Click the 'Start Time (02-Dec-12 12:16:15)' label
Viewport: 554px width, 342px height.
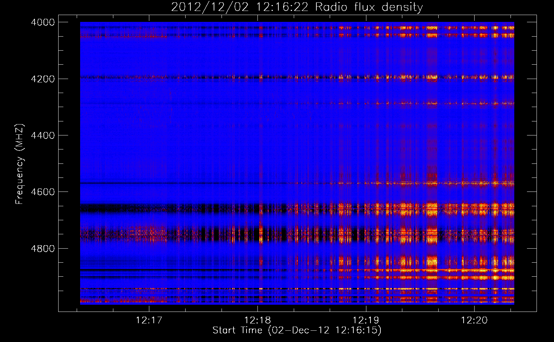pos(297,330)
